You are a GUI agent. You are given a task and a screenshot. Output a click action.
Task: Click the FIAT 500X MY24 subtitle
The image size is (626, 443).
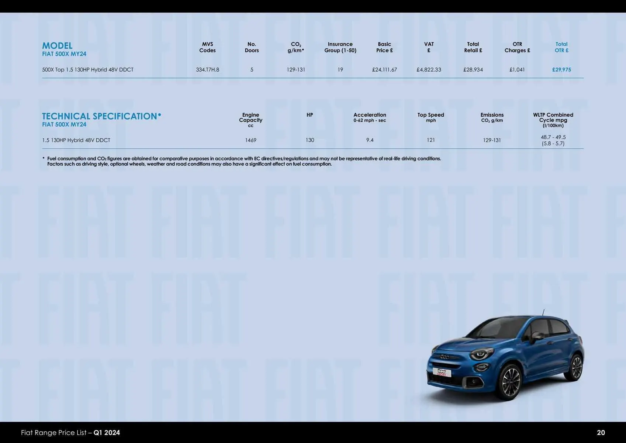tap(64, 54)
